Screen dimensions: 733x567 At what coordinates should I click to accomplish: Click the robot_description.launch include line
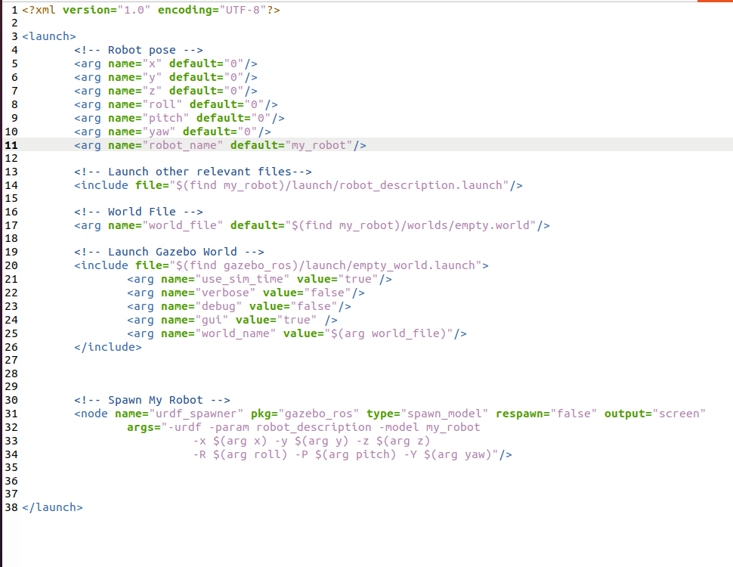(298, 185)
